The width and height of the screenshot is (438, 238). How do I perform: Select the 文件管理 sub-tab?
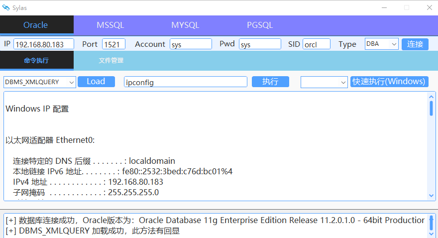pyautogui.click(x=111, y=60)
